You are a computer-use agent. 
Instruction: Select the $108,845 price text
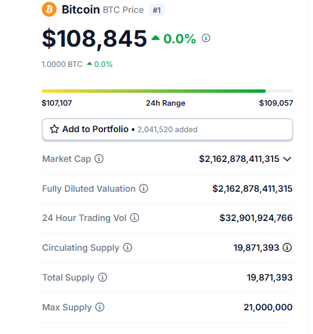(x=94, y=39)
